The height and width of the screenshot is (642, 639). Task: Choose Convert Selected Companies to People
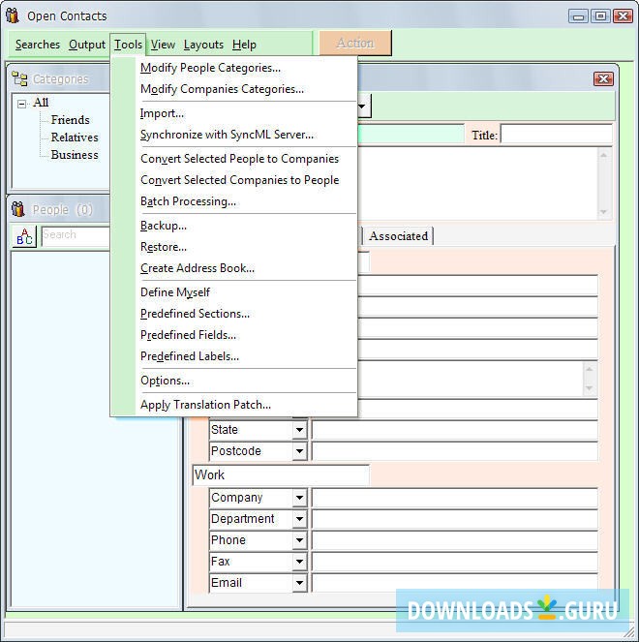246,180
